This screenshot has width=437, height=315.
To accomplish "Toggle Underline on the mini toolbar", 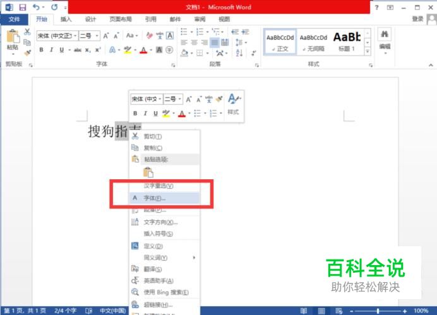I will click(x=155, y=114).
